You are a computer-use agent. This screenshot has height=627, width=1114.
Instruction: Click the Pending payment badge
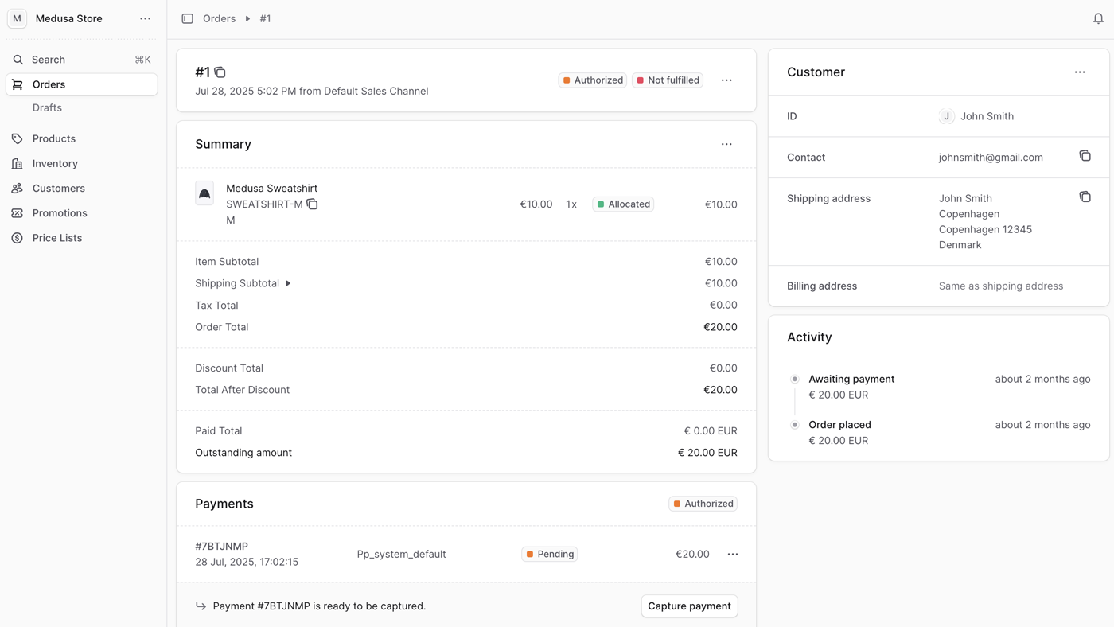click(550, 554)
